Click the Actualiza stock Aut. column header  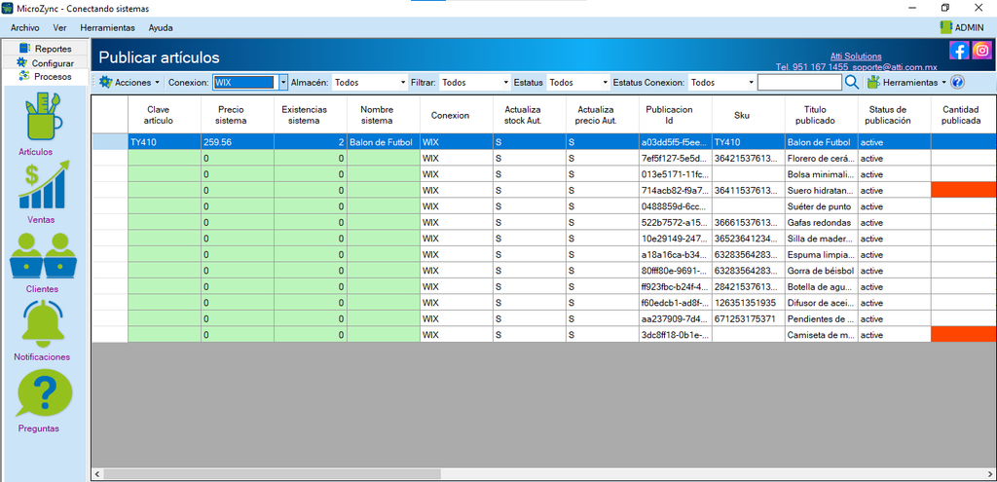tap(529, 115)
